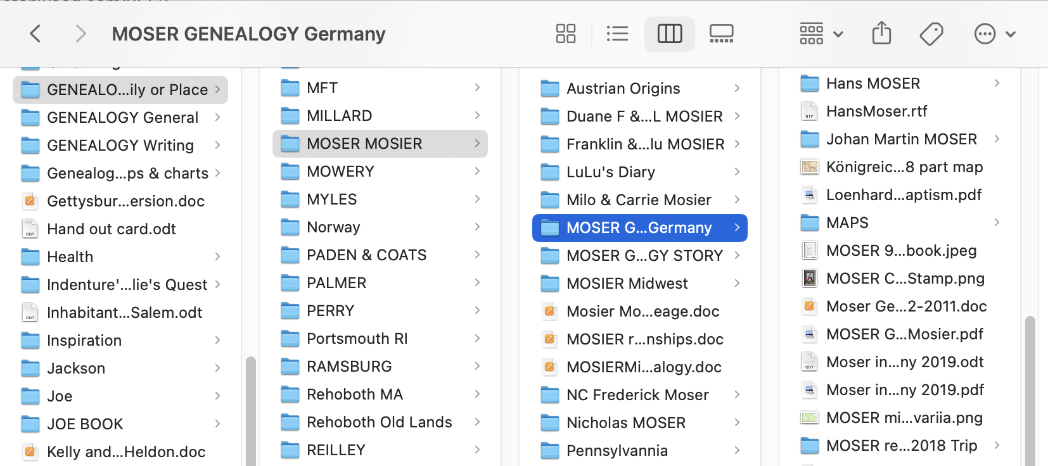Select the GENEALOGY Writing folder
1048x466 pixels.
[x=120, y=146]
